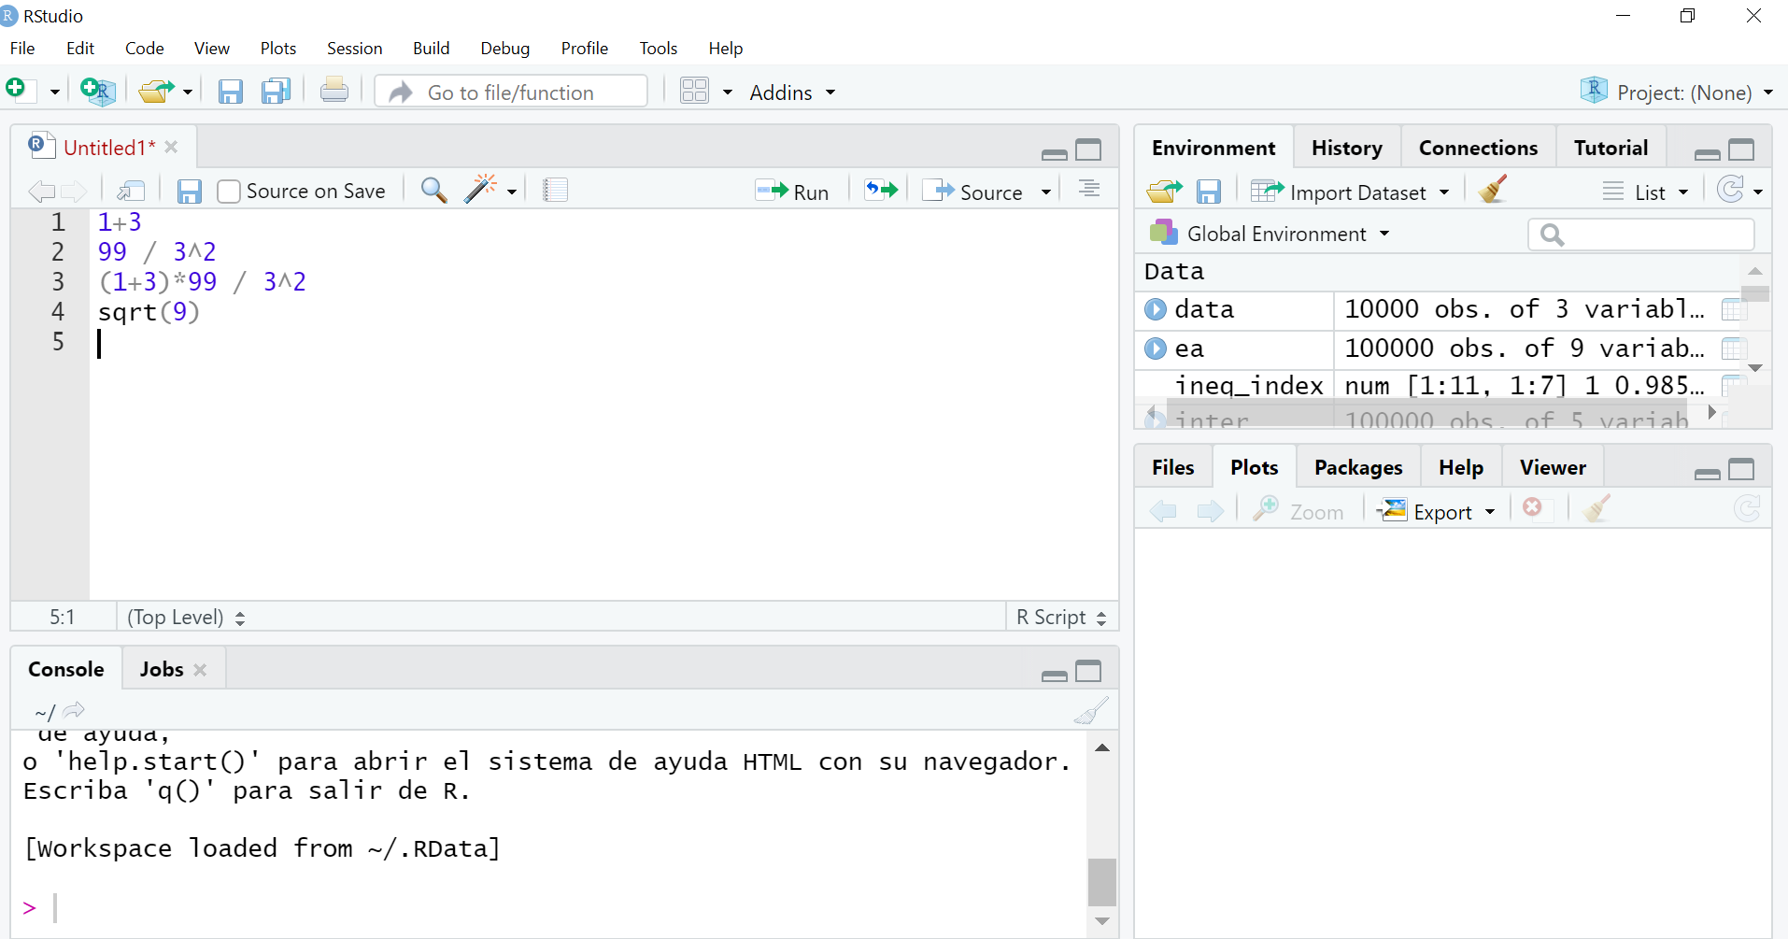Clear the console with broom icon
Viewport: 1788px width, 939px height.
1090,711
